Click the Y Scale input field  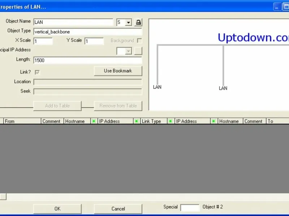94,41
